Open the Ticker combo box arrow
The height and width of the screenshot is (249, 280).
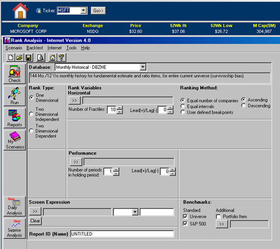pyautogui.click(x=84, y=10)
